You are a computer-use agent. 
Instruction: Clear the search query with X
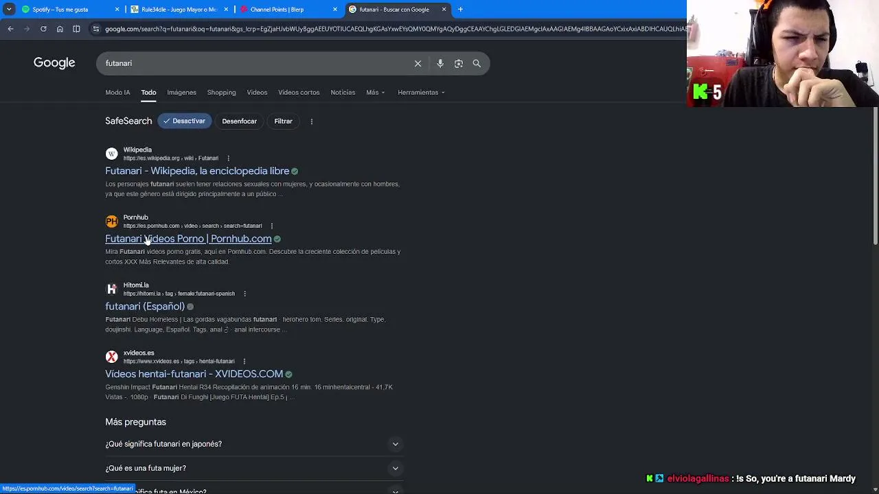(418, 63)
